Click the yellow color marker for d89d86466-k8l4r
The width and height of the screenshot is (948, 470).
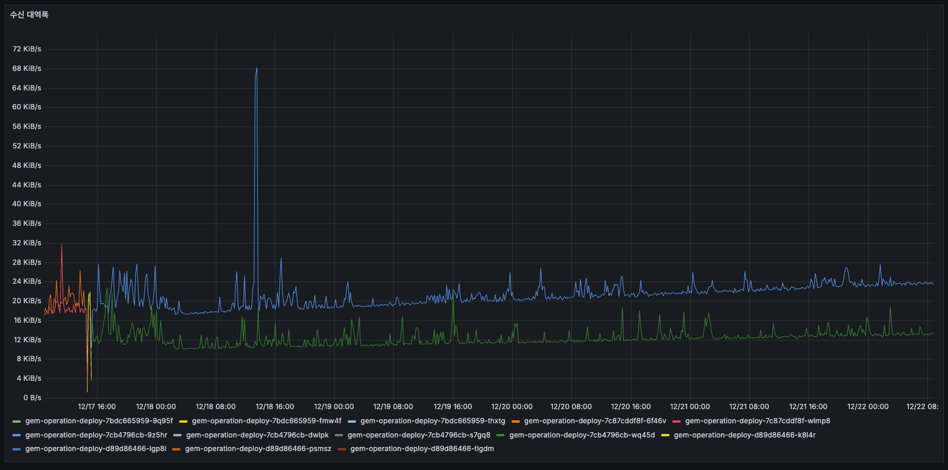(x=665, y=435)
